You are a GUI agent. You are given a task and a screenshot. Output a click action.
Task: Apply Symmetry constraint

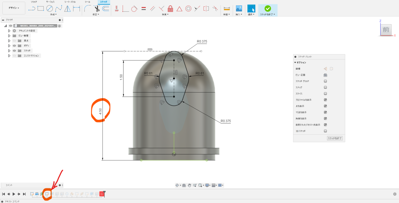(x=206, y=9)
